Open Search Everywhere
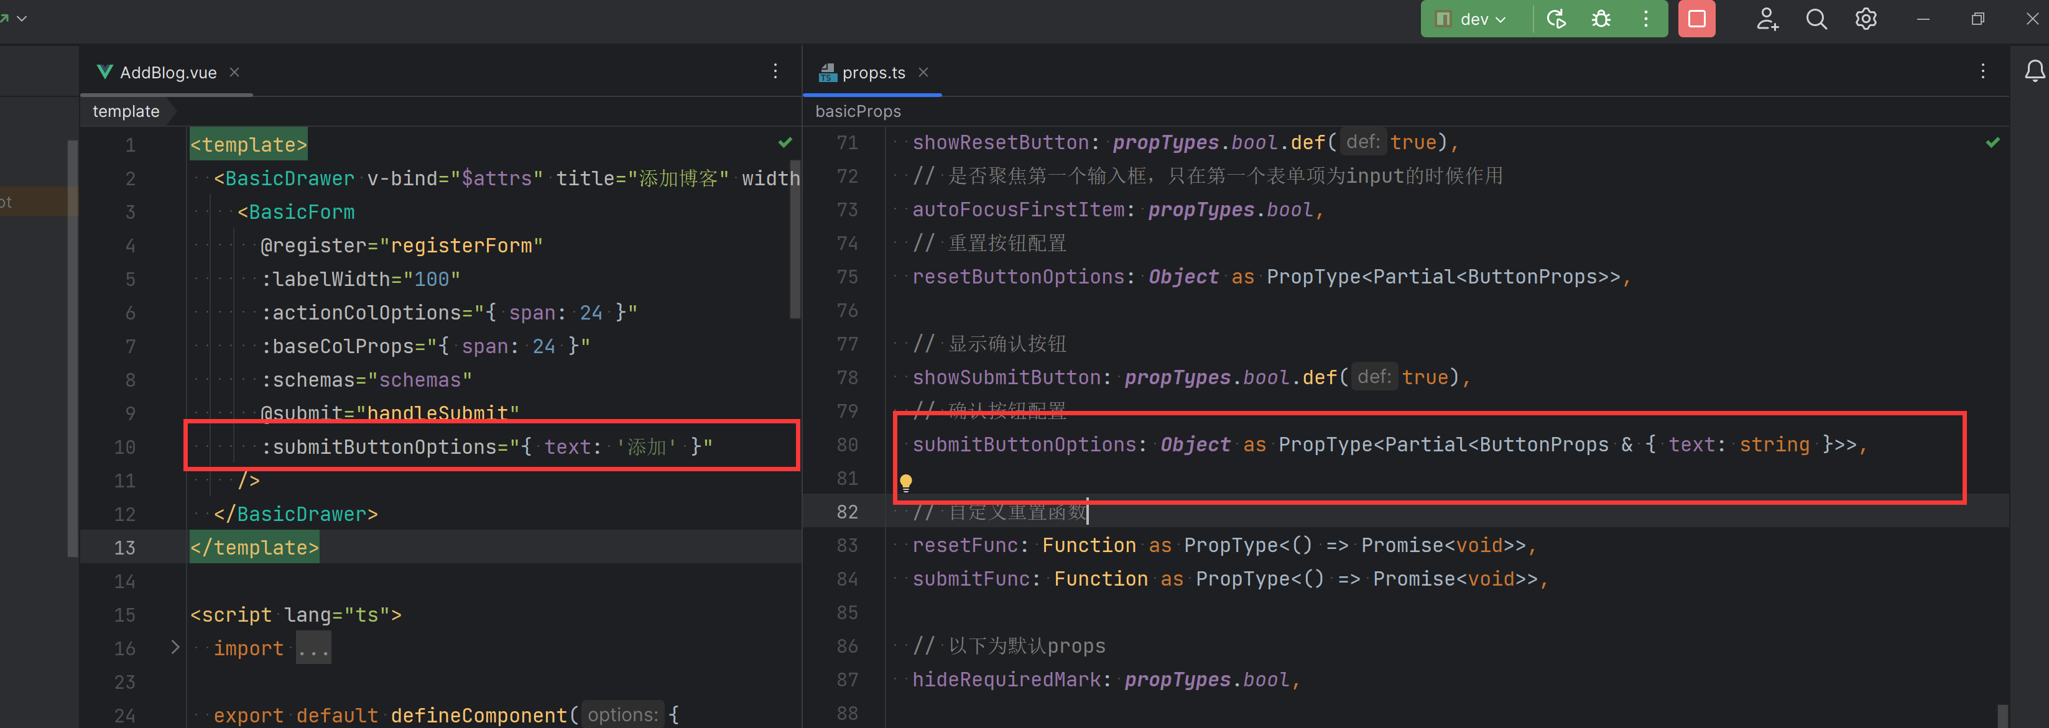The width and height of the screenshot is (2049, 728). tap(1816, 19)
